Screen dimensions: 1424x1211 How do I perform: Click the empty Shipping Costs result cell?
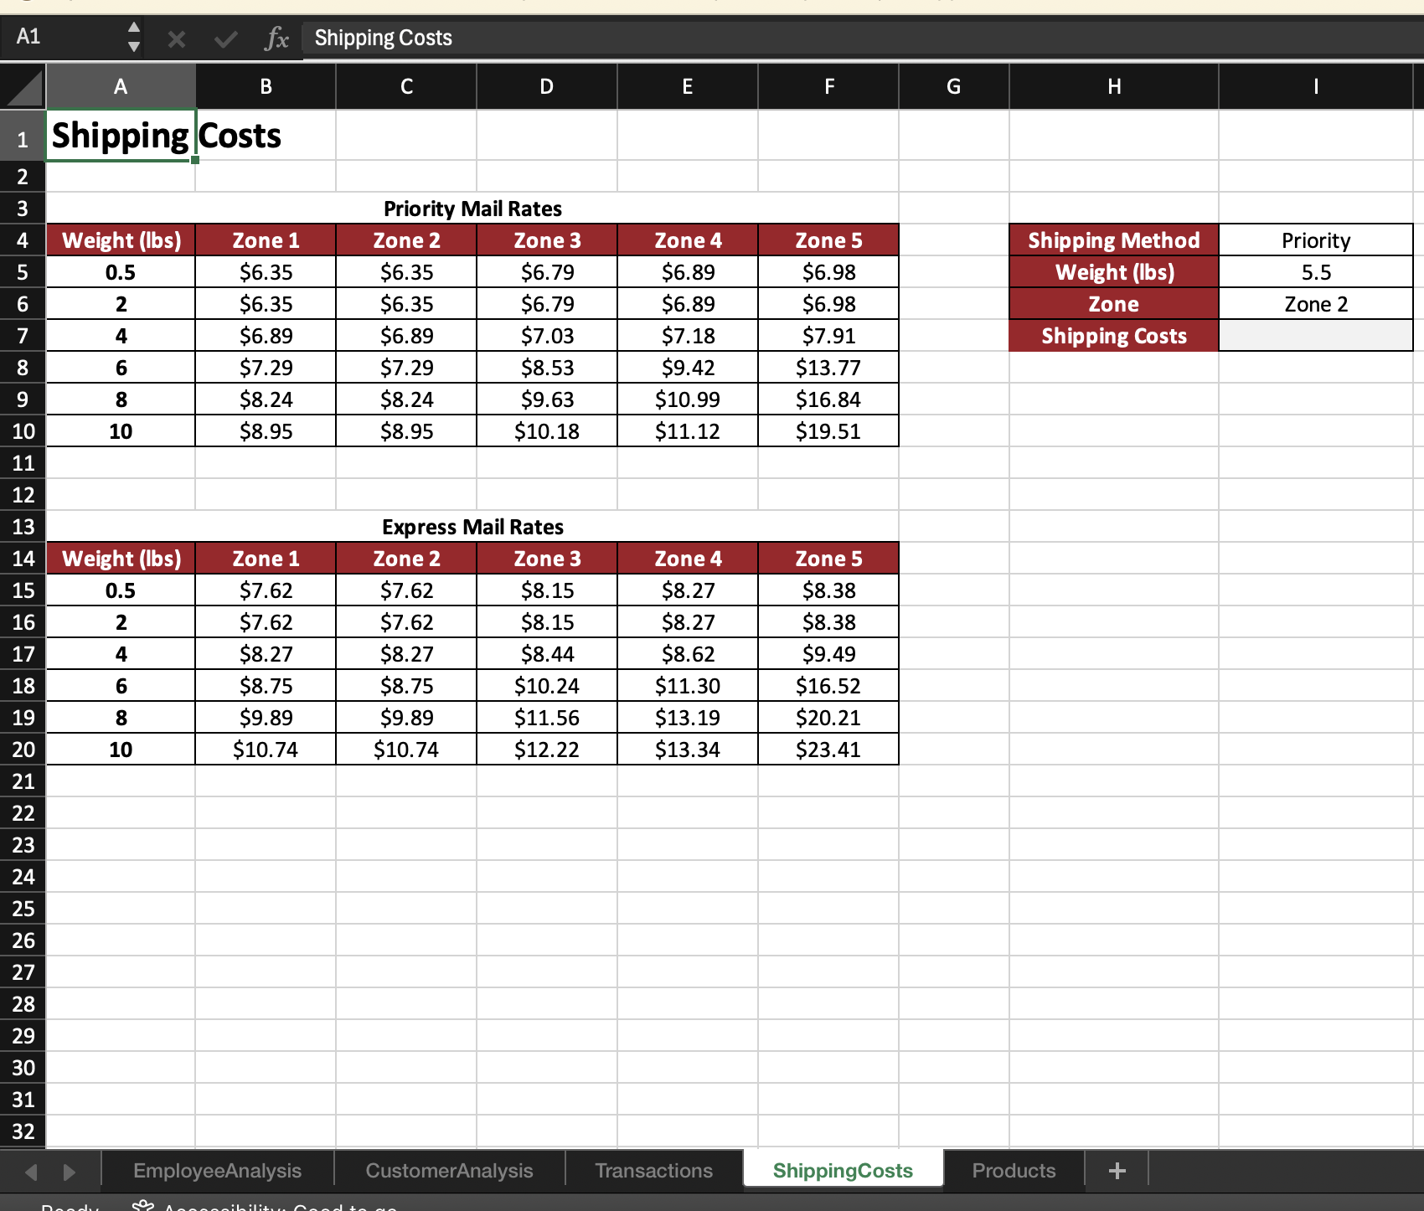point(1315,336)
